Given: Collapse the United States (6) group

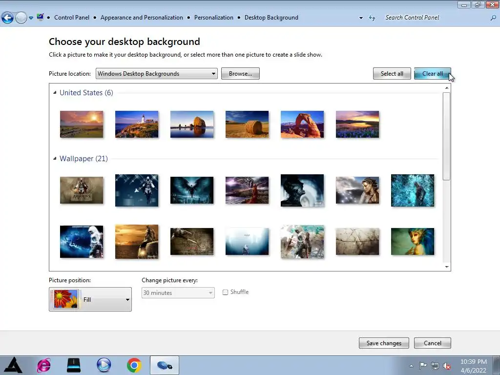Looking at the screenshot, I should 55,92.
